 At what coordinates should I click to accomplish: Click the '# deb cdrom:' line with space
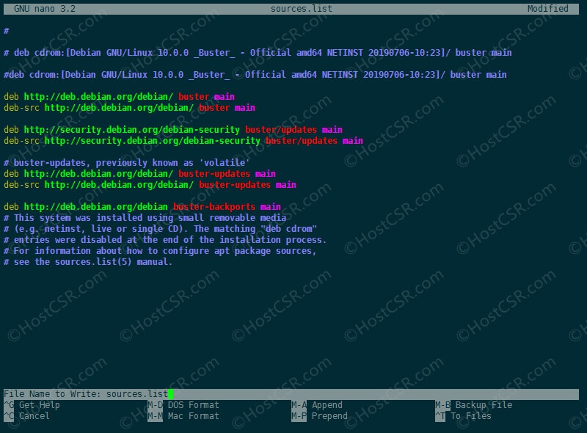pos(258,53)
